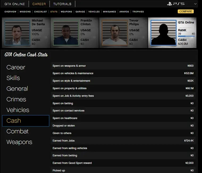Open the Trophies section
This screenshot has width=202, height=173.
pyautogui.click(x=138, y=12)
